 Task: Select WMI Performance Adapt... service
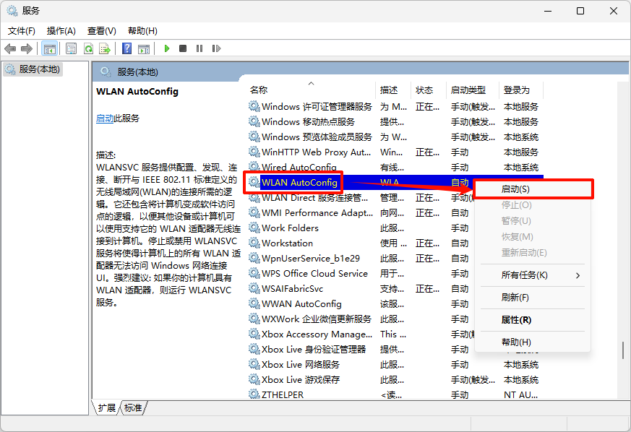(317, 213)
